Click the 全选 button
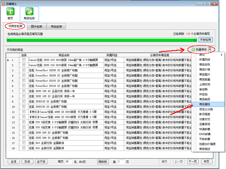Screen dimensions: 226x169 click(14, 162)
